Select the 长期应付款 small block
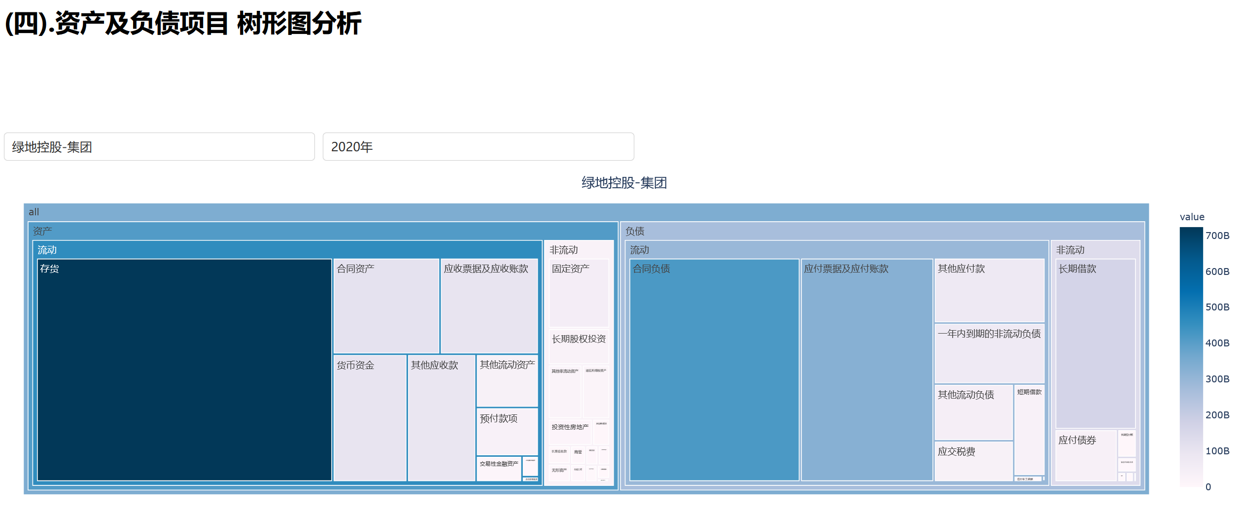The image size is (1242, 509). click(1127, 443)
